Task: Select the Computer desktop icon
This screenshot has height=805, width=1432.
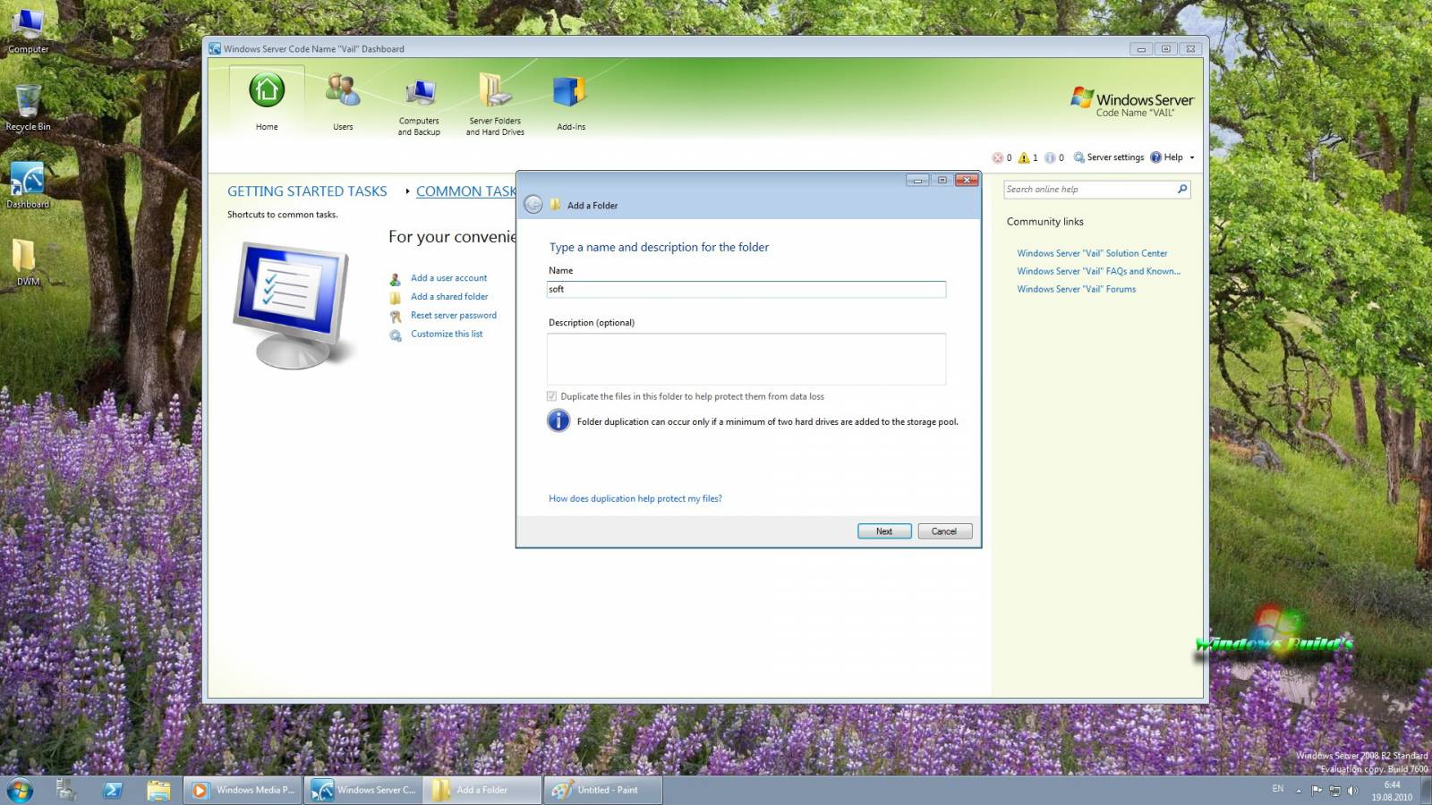Action: point(28,30)
